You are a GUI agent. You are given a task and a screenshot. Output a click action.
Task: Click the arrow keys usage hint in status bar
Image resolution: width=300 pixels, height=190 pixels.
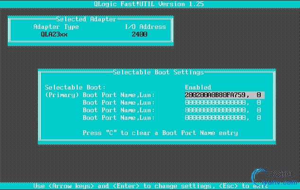[x=151, y=186]
